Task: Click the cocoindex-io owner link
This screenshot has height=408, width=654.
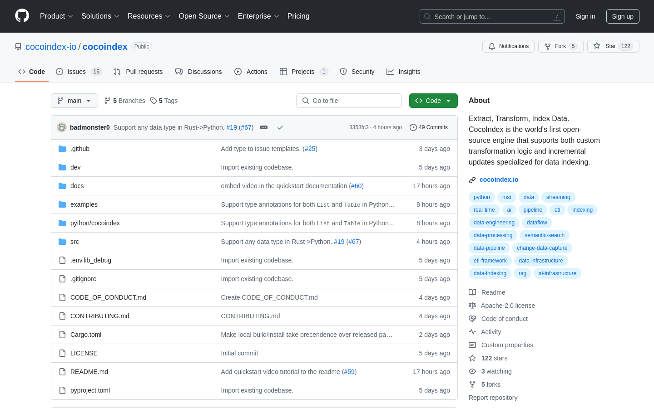Action: coord(51,47)
